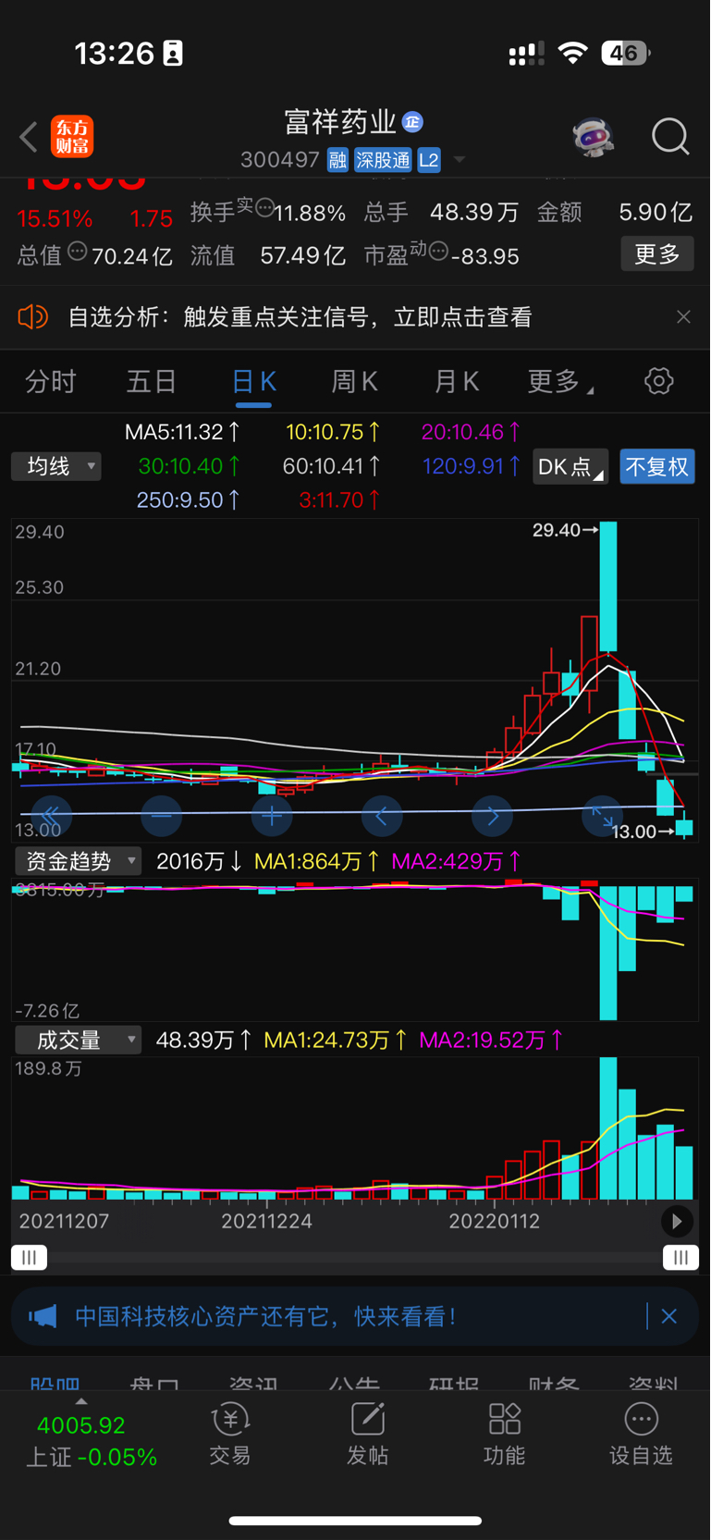711x1540 pixels.
Task: Tap the 29.40 high price marker
Action: 565,530
